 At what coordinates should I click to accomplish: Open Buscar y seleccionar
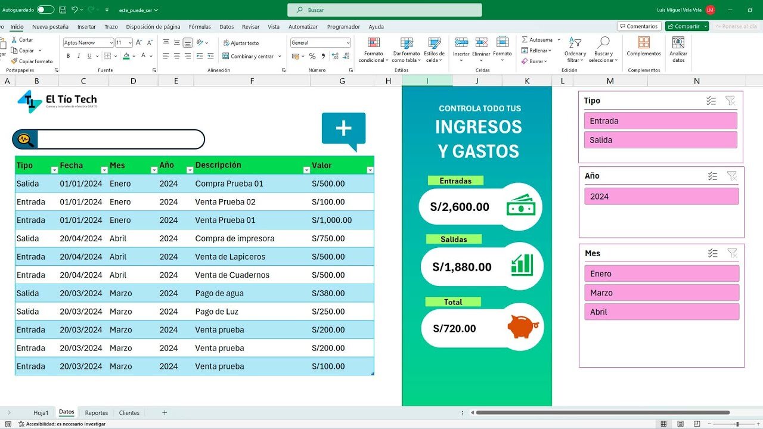tap(603, 49)
